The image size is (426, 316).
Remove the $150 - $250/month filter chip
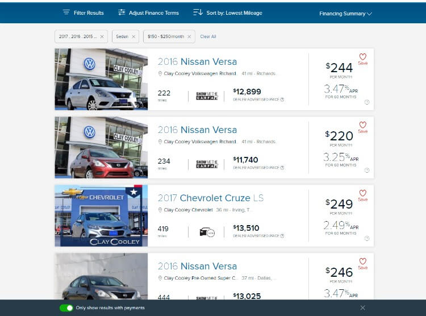pos(189,36)
